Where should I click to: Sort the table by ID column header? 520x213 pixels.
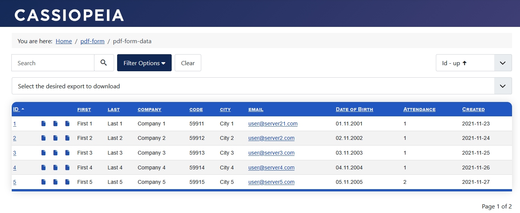coord(19,109)
